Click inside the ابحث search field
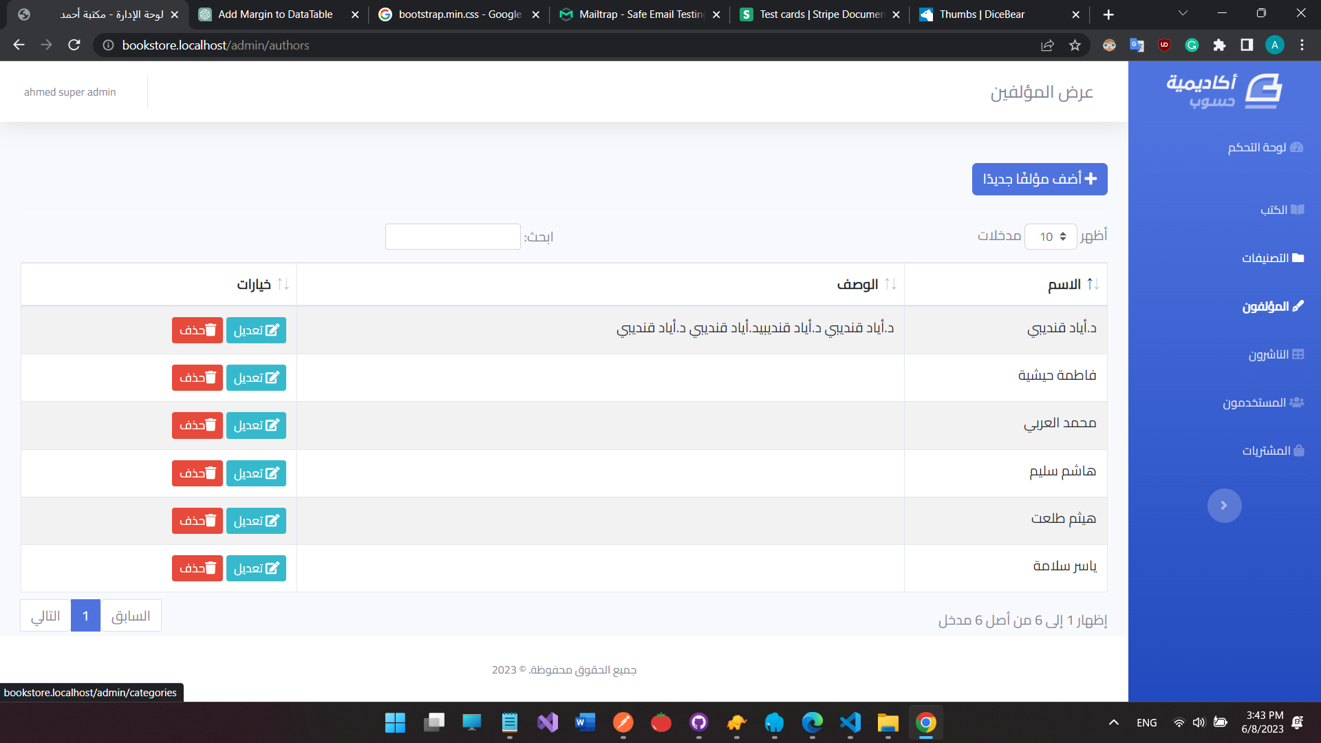The image size is (1321, 743). (x=453, y=236)
